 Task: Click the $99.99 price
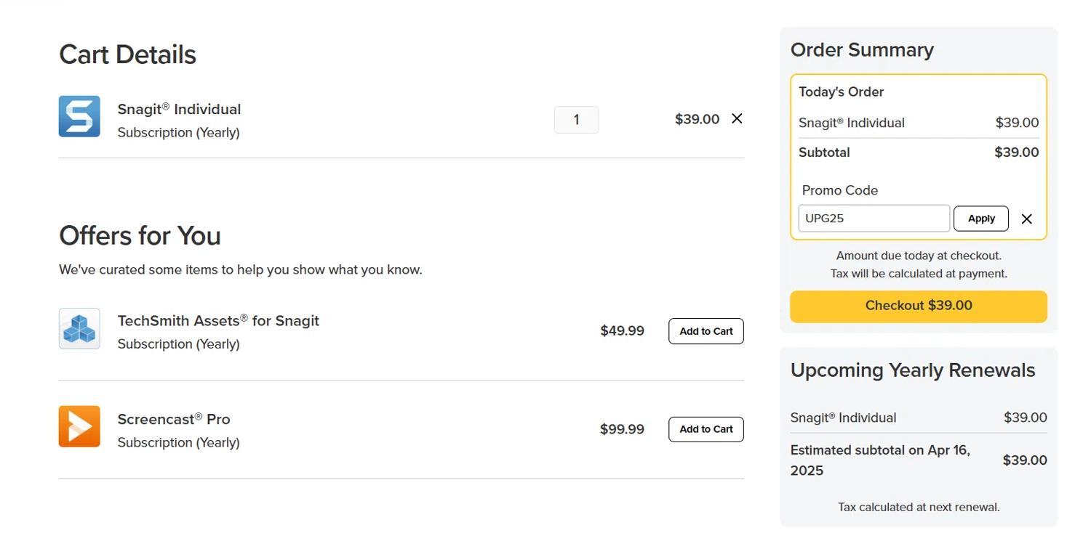click(622, 429)
